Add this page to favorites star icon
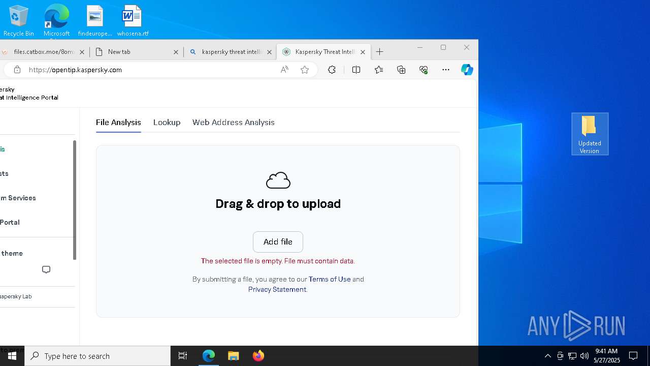 pyautogui.click(x=305, y=70)
